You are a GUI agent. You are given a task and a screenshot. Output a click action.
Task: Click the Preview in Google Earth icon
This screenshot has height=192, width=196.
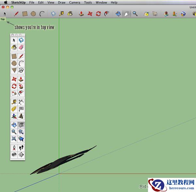tap(183, 14)
